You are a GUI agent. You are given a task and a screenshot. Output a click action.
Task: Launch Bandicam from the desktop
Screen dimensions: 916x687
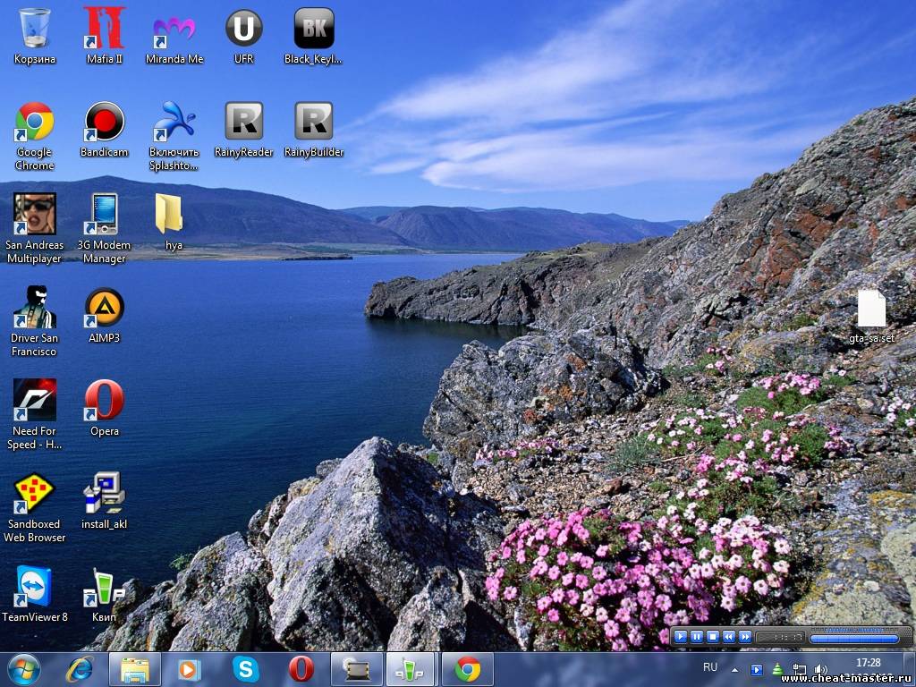click(105, 123)
